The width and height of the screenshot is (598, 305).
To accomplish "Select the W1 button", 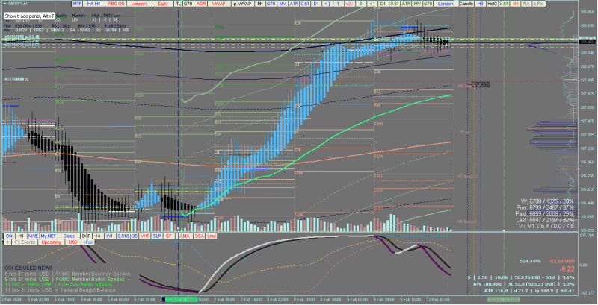I will [110, 236].
